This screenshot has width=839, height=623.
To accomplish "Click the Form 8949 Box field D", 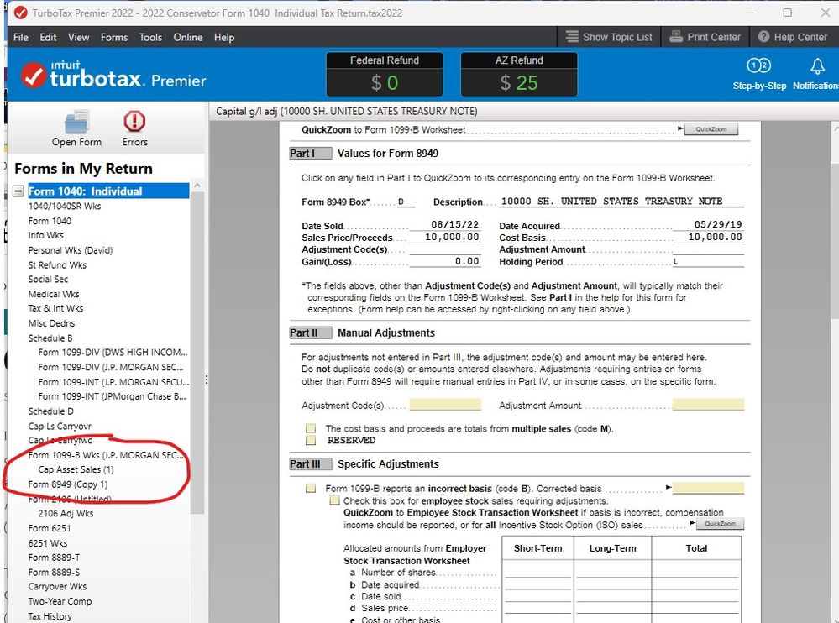I will (406, 202).
